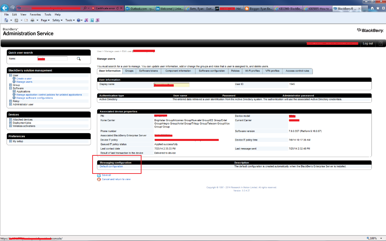Open Manage software configurations link

(35, 98)
